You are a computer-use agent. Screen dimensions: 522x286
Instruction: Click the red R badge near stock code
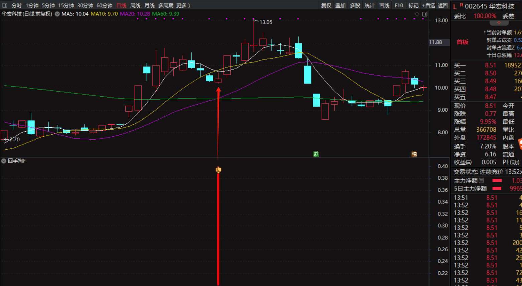462,5
